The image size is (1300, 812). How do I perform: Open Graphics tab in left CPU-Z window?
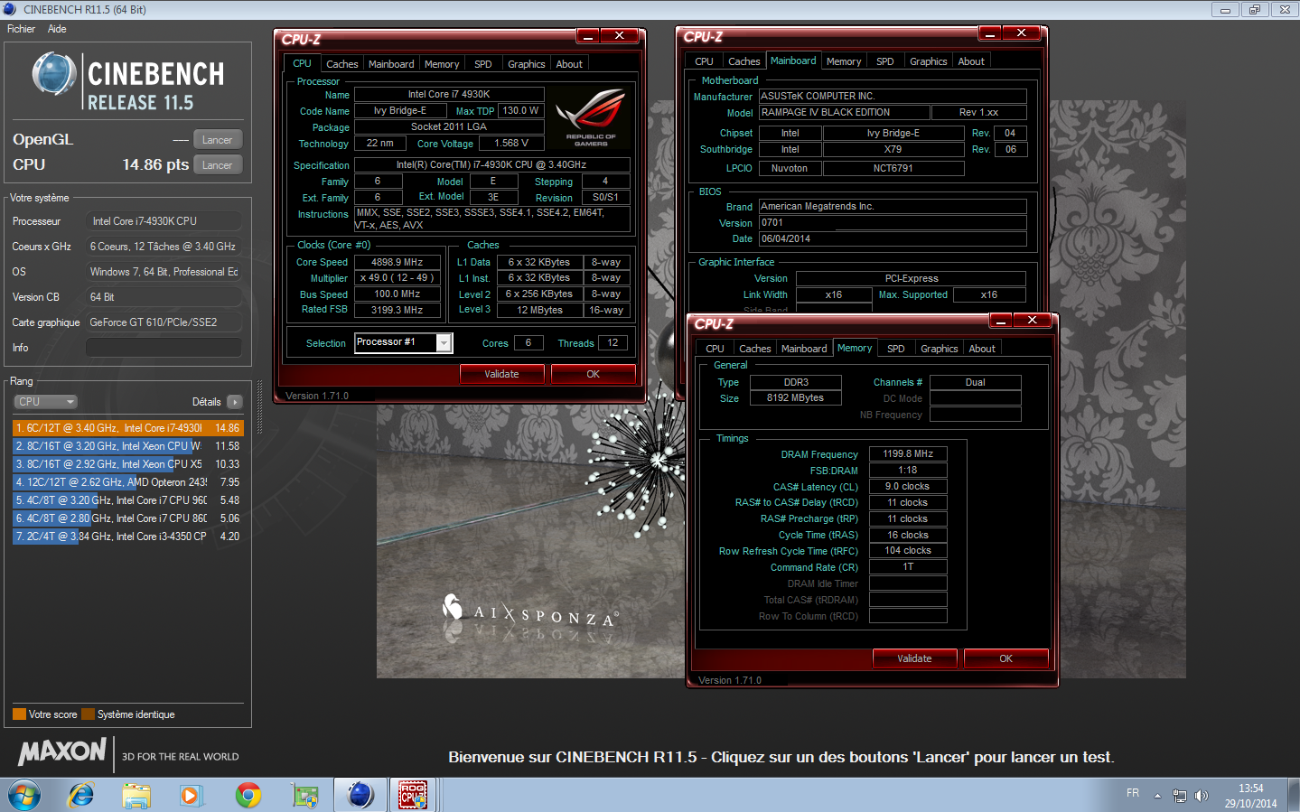click(526, 64)
